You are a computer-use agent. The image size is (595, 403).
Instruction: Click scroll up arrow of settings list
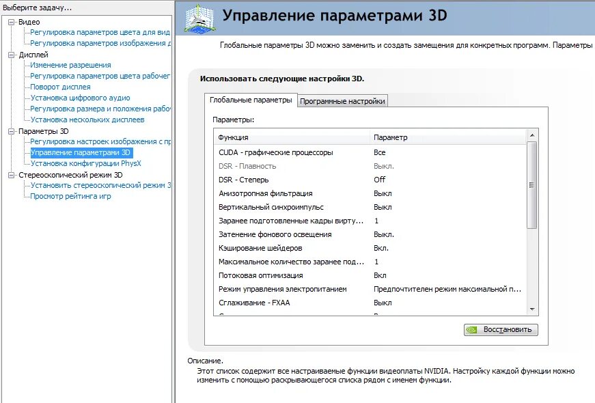pyautogui.click(x=532, y=135)
